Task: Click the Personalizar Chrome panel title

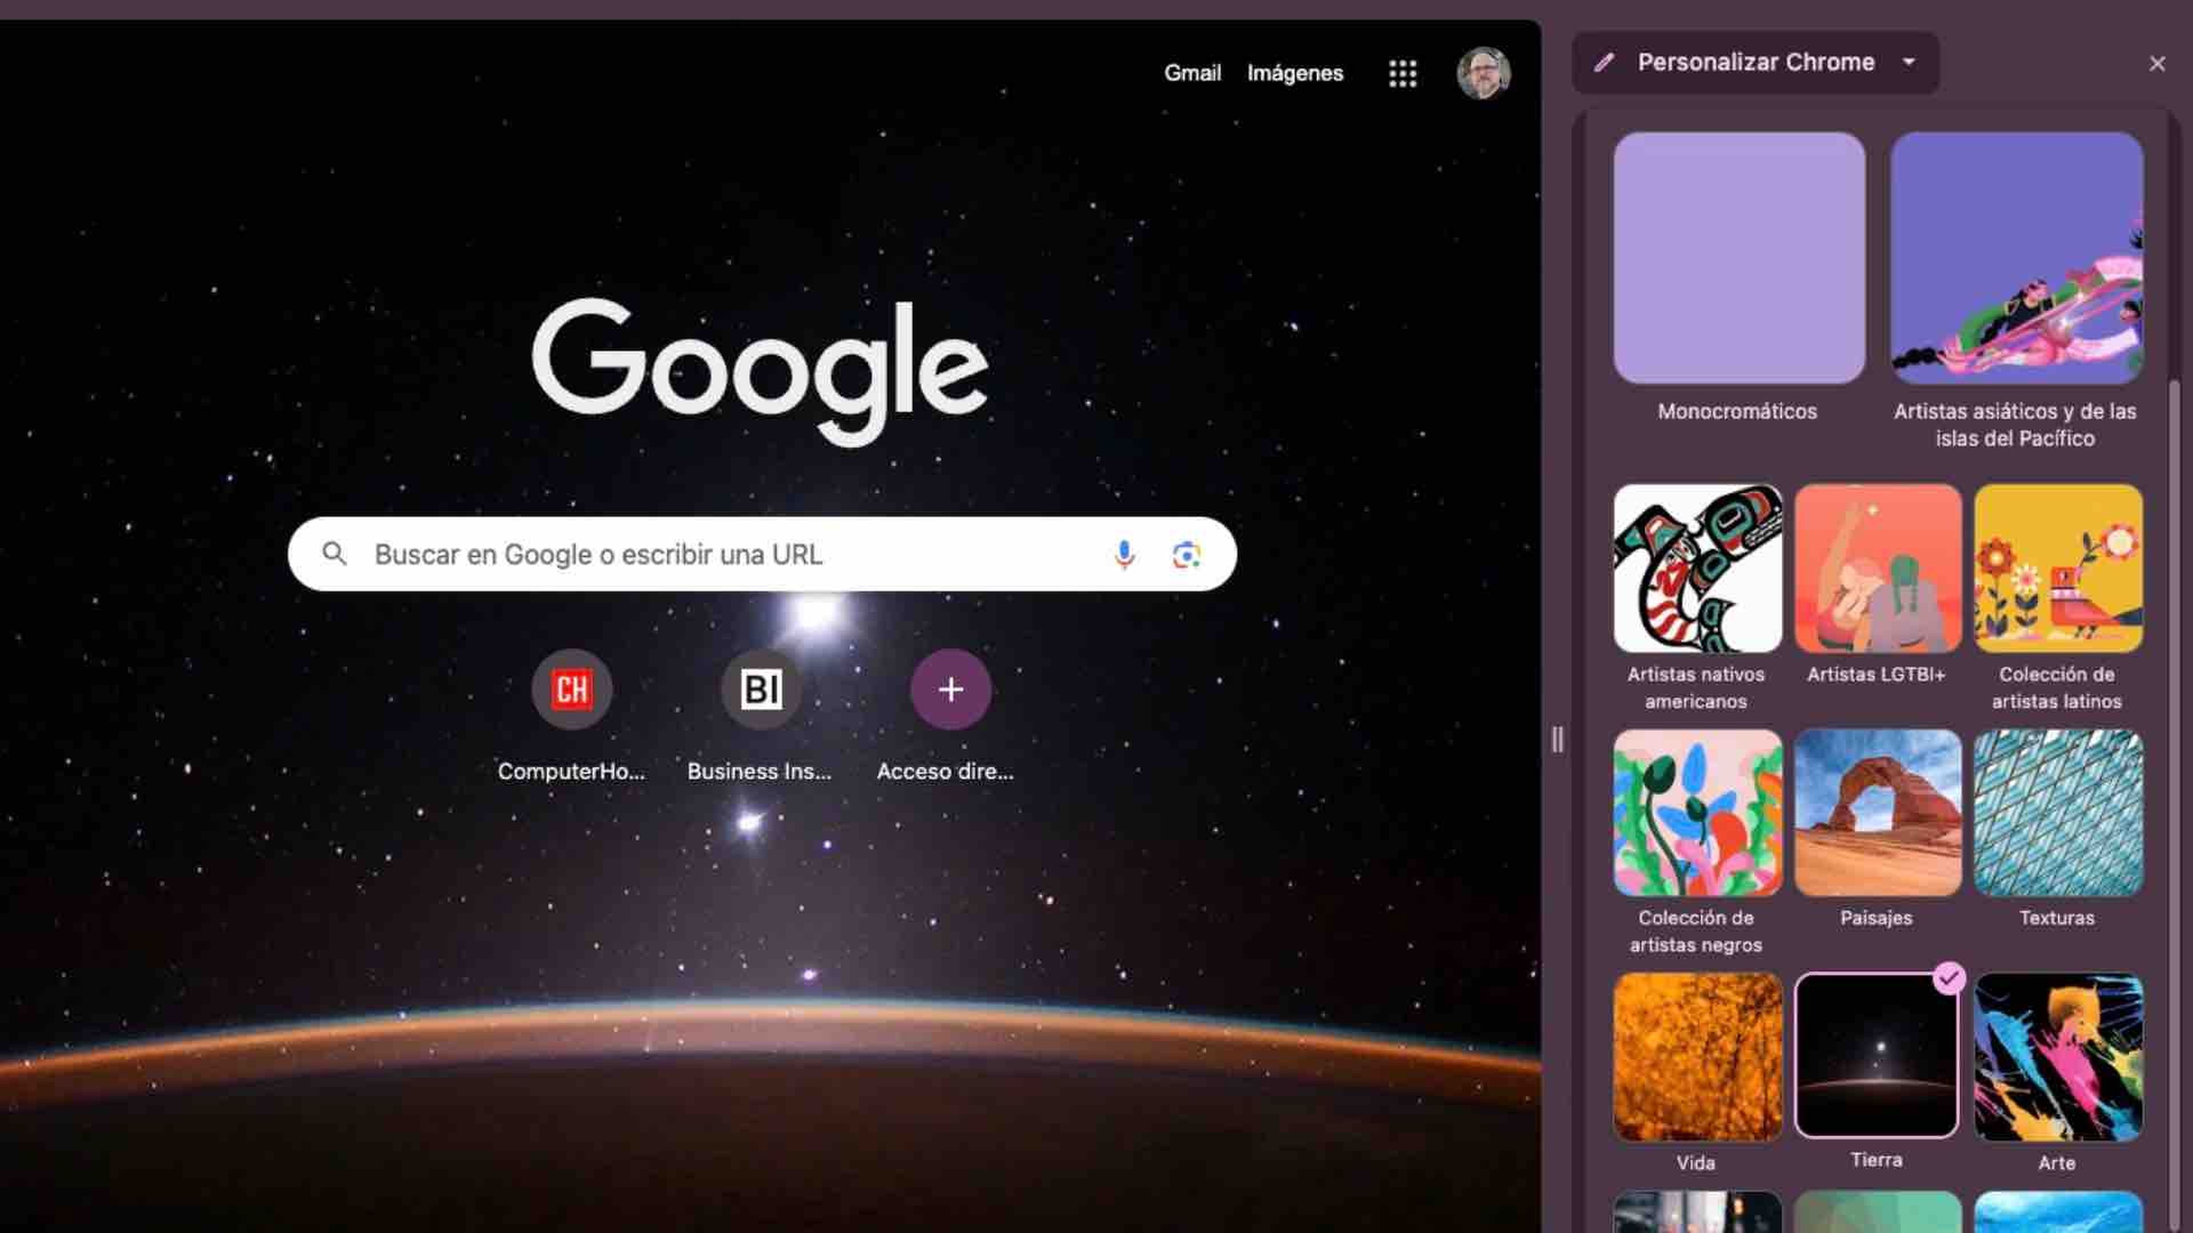Action: [x=1756, y=62]
